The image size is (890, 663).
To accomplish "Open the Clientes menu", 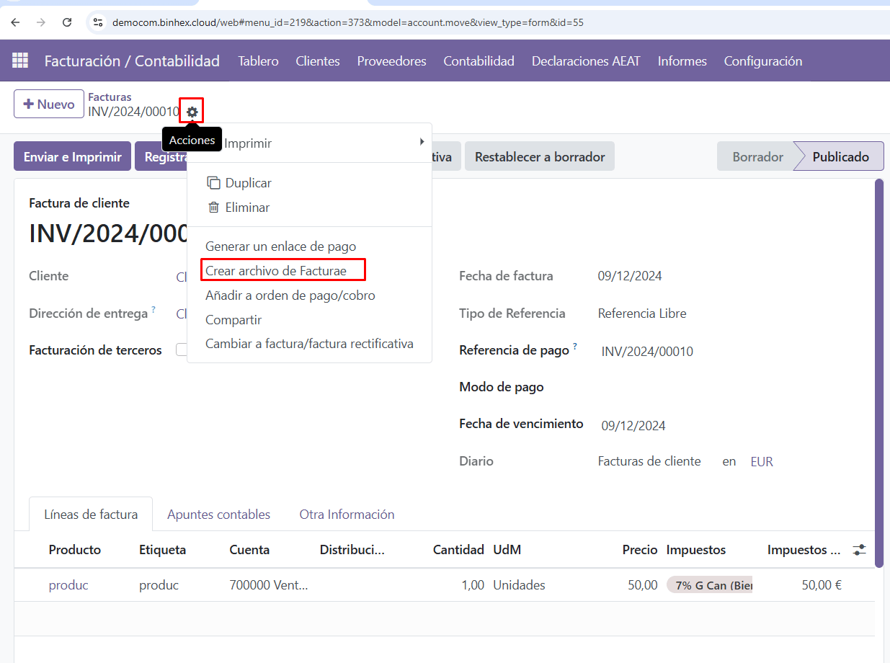I will 318,61.
